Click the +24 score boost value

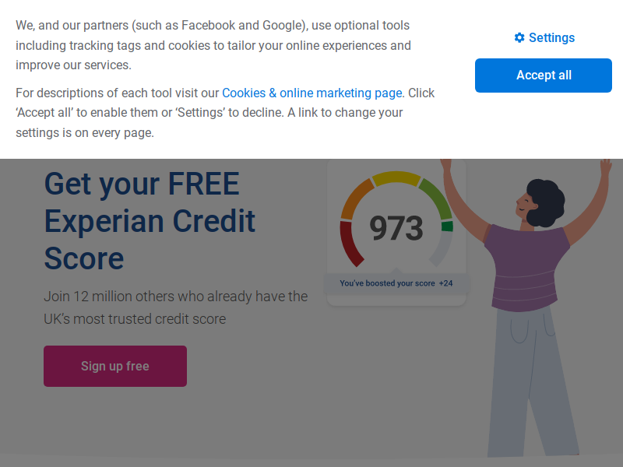[445, 283]
